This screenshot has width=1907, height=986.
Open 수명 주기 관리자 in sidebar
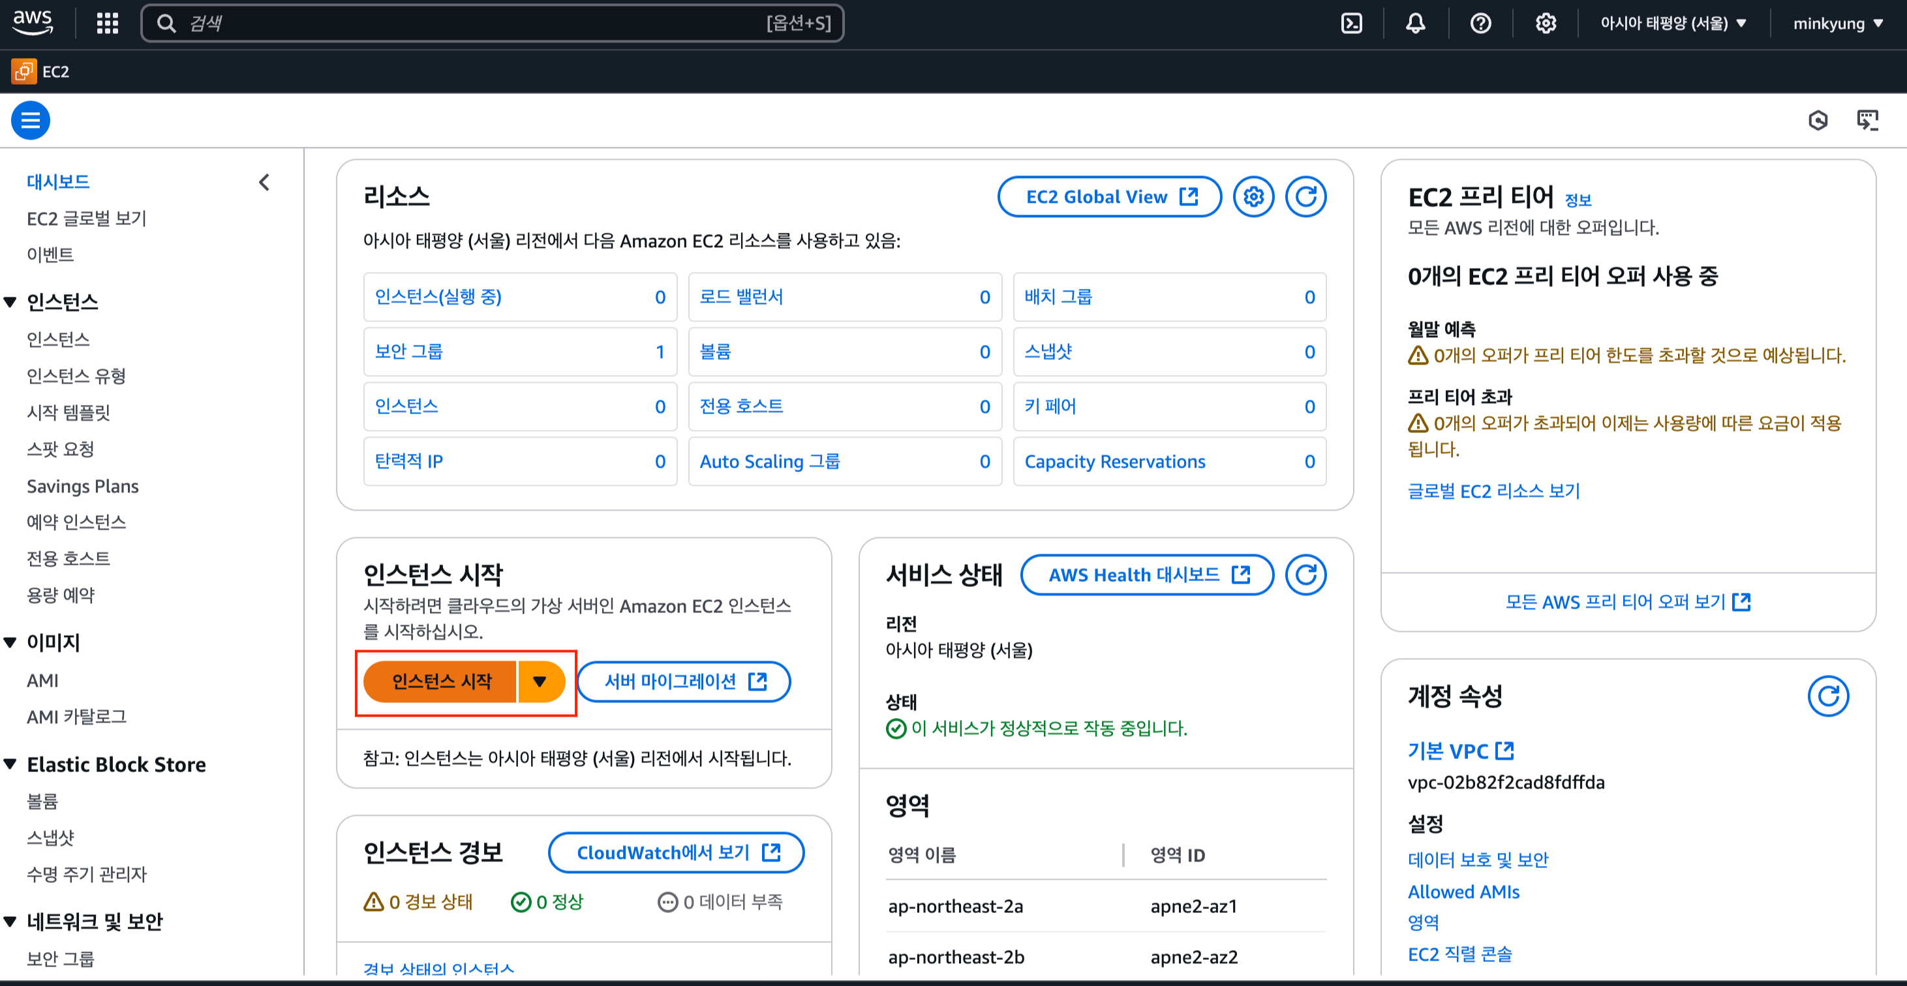87,874
